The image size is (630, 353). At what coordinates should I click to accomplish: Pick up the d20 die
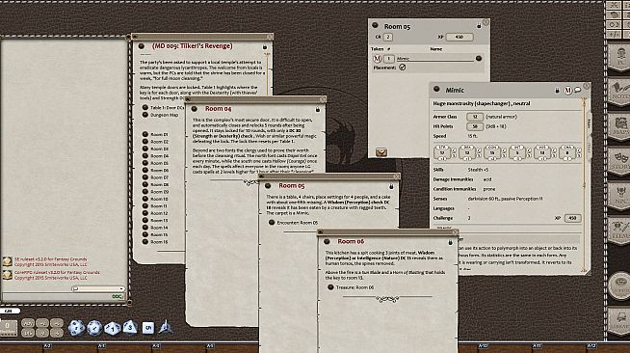75,328
